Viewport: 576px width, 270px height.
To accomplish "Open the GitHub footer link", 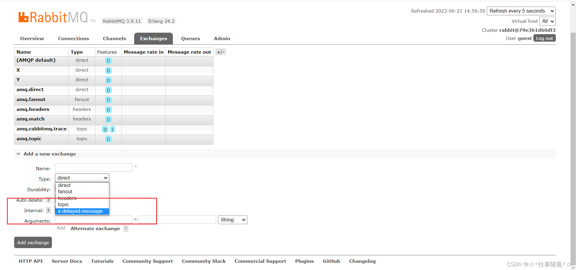I will coord(331,261).
